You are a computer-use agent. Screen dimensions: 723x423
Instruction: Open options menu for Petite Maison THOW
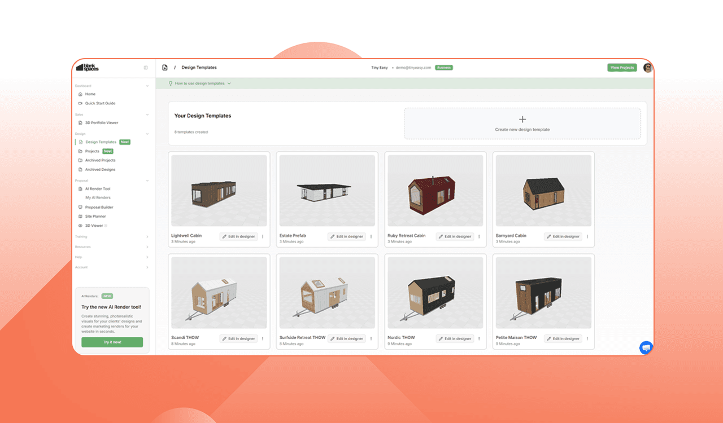click(x=587, y=338)
